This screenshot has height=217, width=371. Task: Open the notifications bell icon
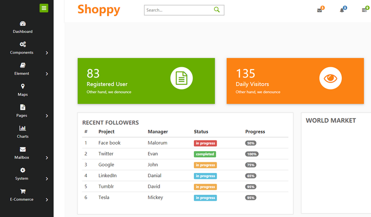(x=342, y=10)
